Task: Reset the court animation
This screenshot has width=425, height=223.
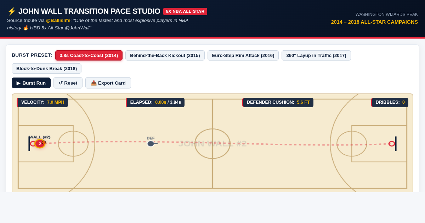Action: coord(68,83)
